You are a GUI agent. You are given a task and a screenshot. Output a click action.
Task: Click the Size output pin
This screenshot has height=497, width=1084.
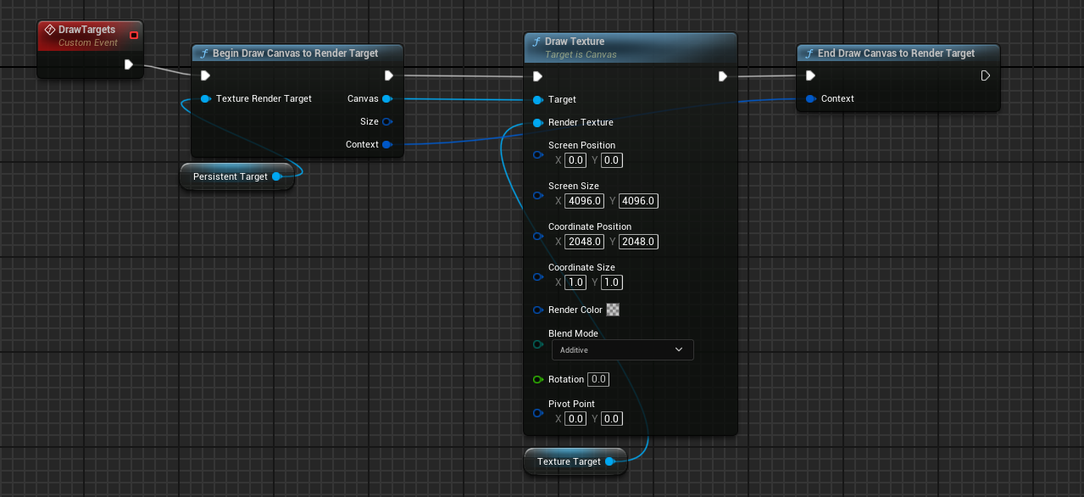pos(386,122)
